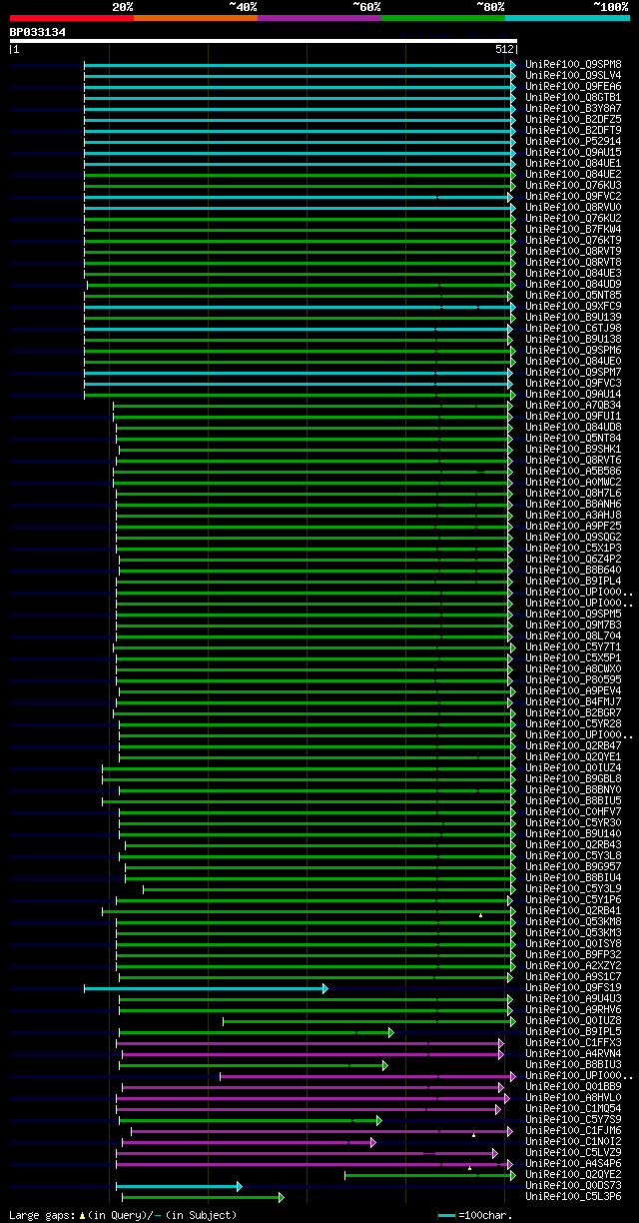Click the white query ruler bar under BP033134

264,41
